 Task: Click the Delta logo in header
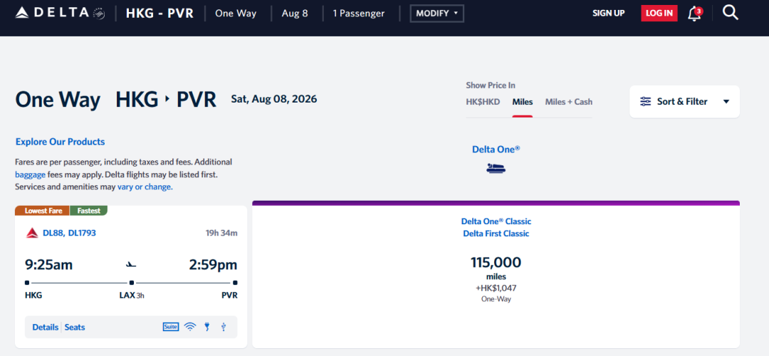pyautogui.click(x=60, y=13)
